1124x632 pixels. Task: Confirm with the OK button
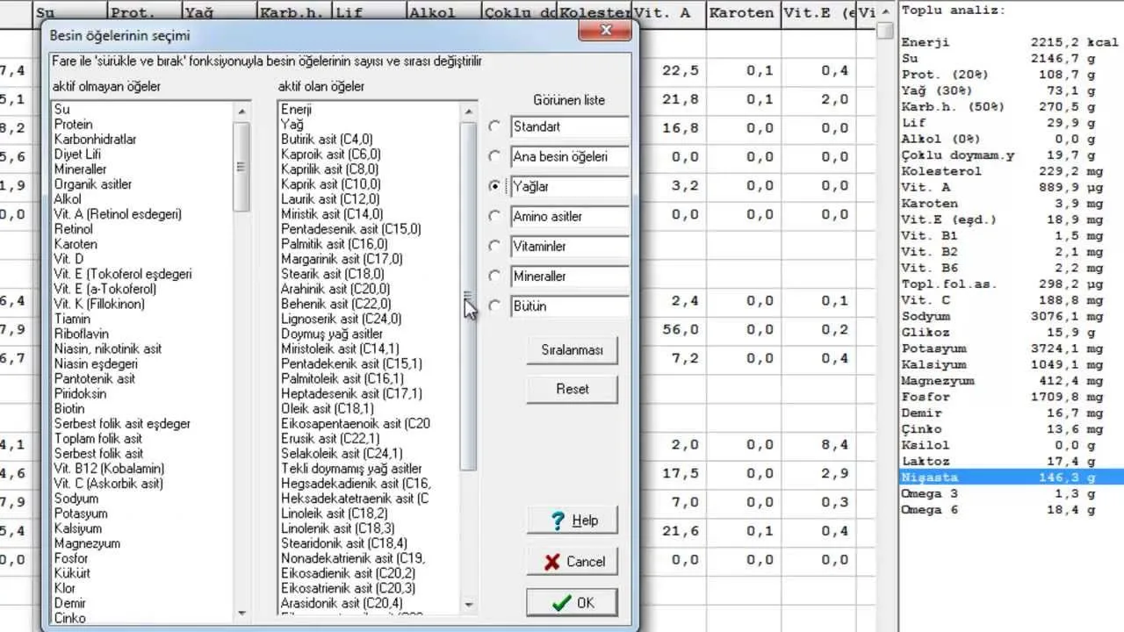click(572, 603)
